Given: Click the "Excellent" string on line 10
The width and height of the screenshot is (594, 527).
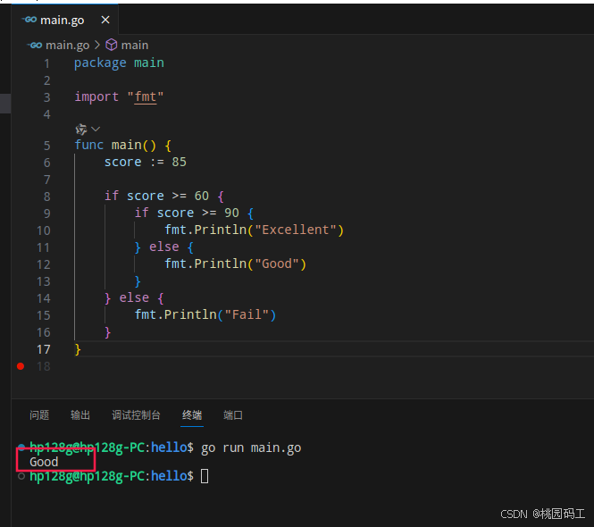Looking at the screenshot, I should [296, 230].
